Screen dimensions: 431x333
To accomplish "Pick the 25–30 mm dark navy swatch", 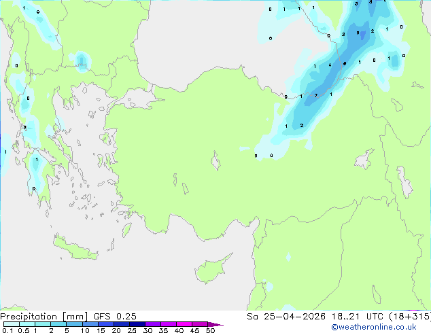I will [137, 324].
